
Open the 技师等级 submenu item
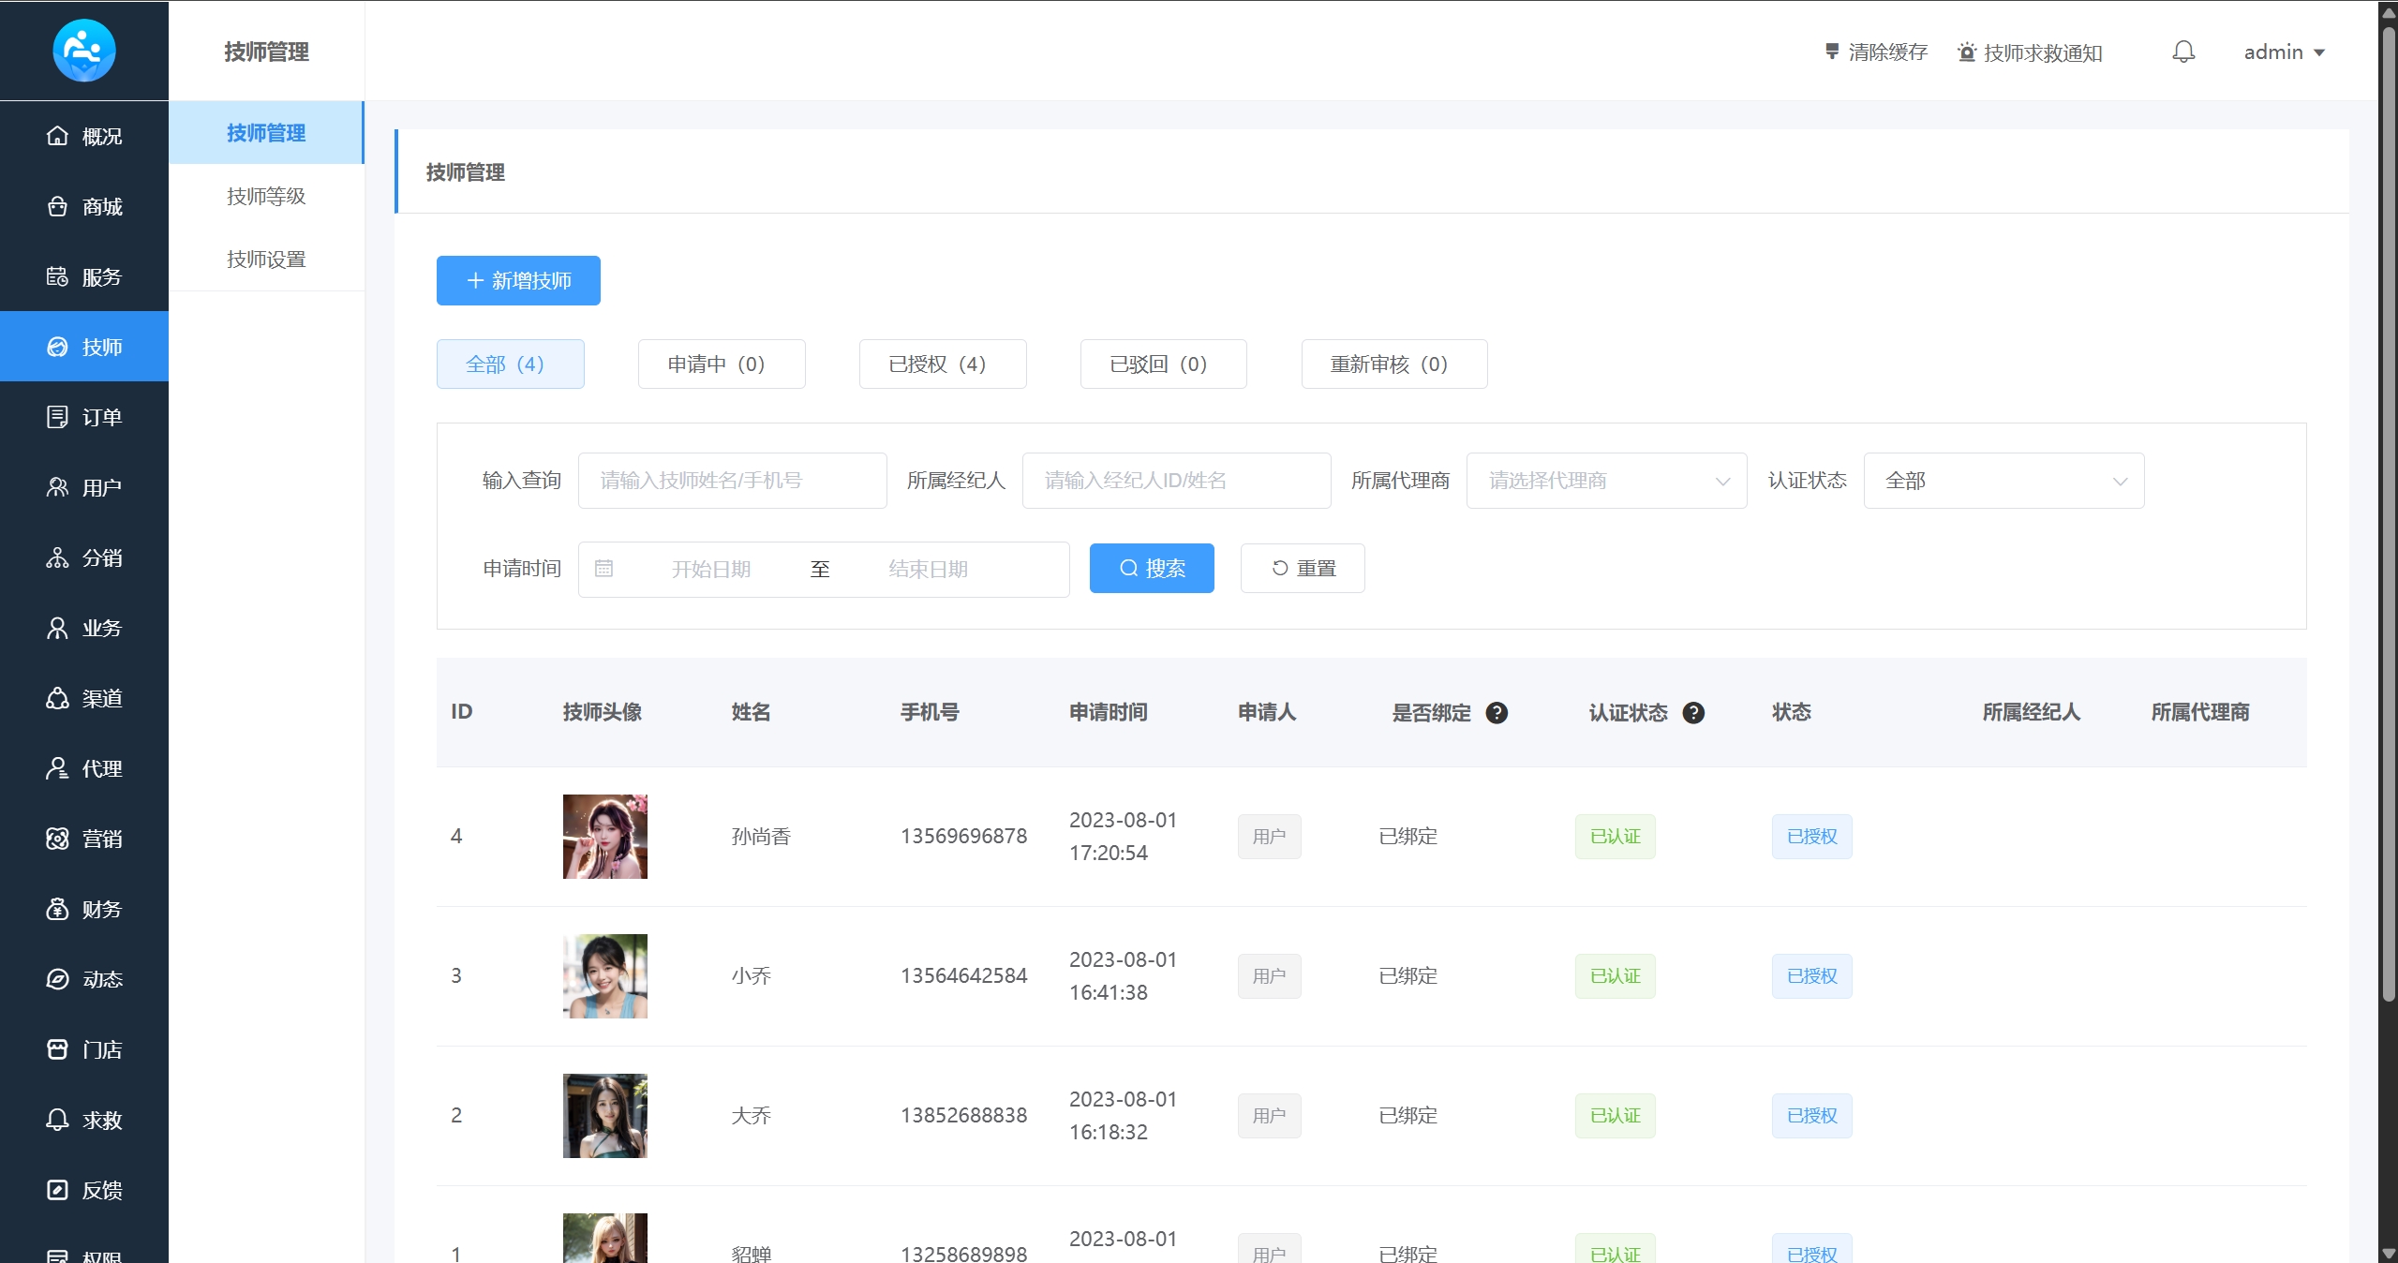coord(266,196)
